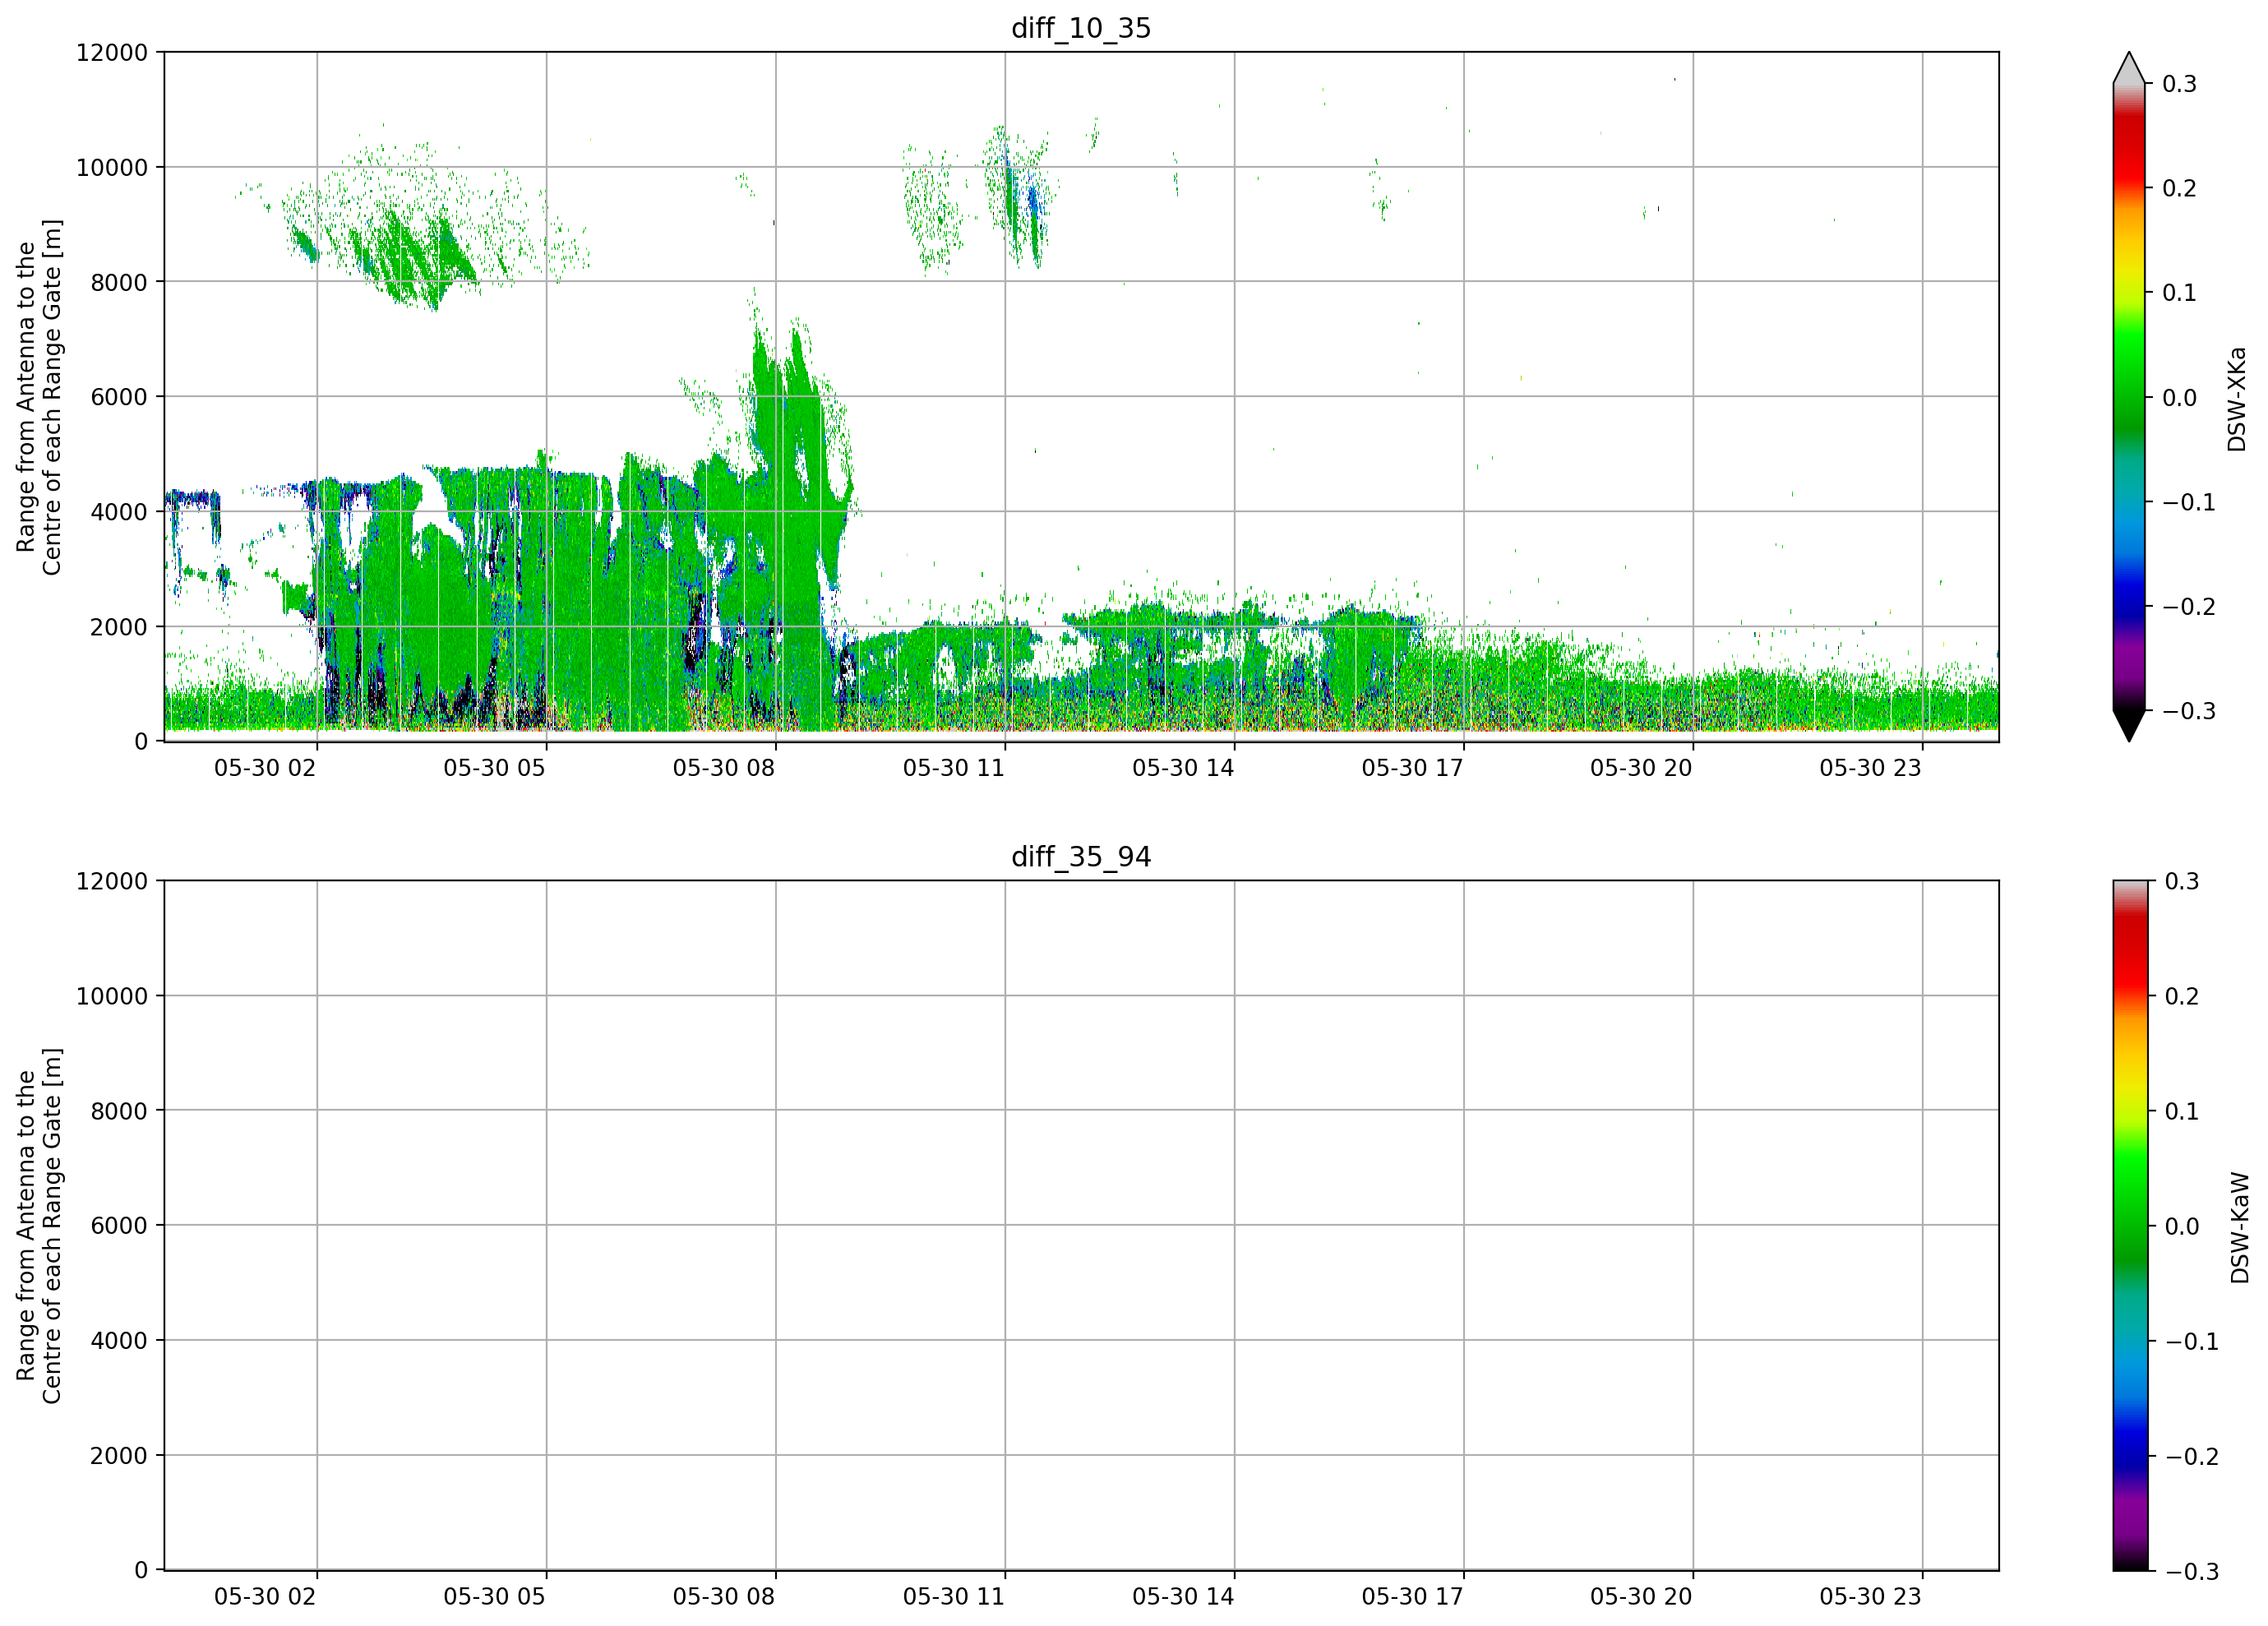The image size is (2268, 1626).
Task: Click the diff_35_94 plot title
Action: point(1081,857)
